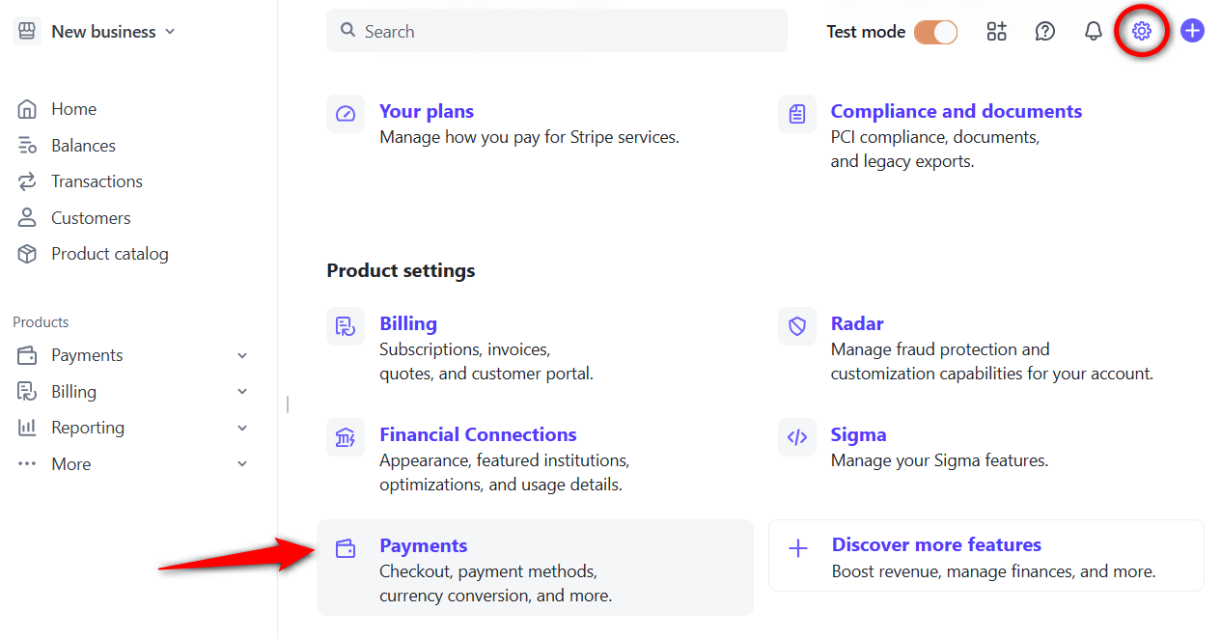The width and height of the screenshot is (1221, 639).
Task: Select Reporting in the Products menu
Action: tap(88, 428)
